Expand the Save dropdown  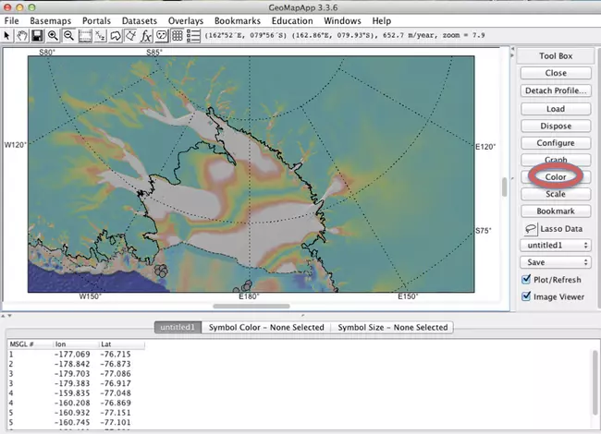pos(556,263)
